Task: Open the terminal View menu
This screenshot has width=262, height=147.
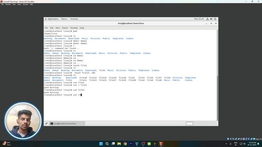Action: [x=57, y=28]
